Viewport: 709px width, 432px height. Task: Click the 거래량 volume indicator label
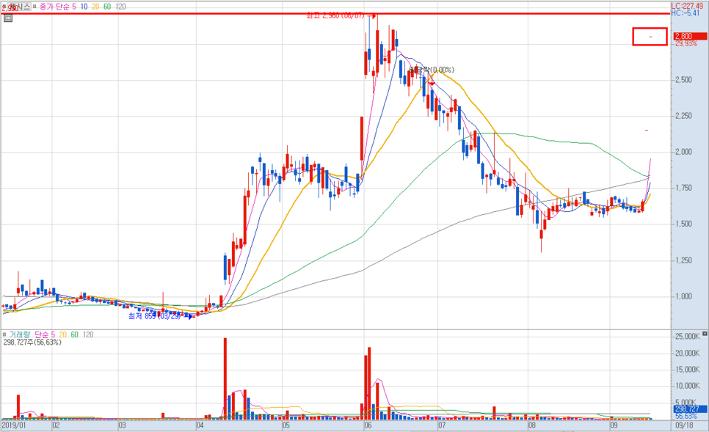click(x=20, y=334)
